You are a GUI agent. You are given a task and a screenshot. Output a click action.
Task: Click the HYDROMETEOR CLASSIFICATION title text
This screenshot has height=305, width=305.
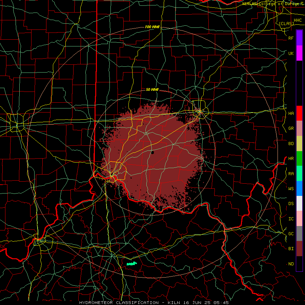point(119,303)
